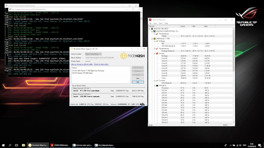The image size is (264, 148).
Task: Collapse the ASUSTeK COMPUTER node
Action: [152, 31]
